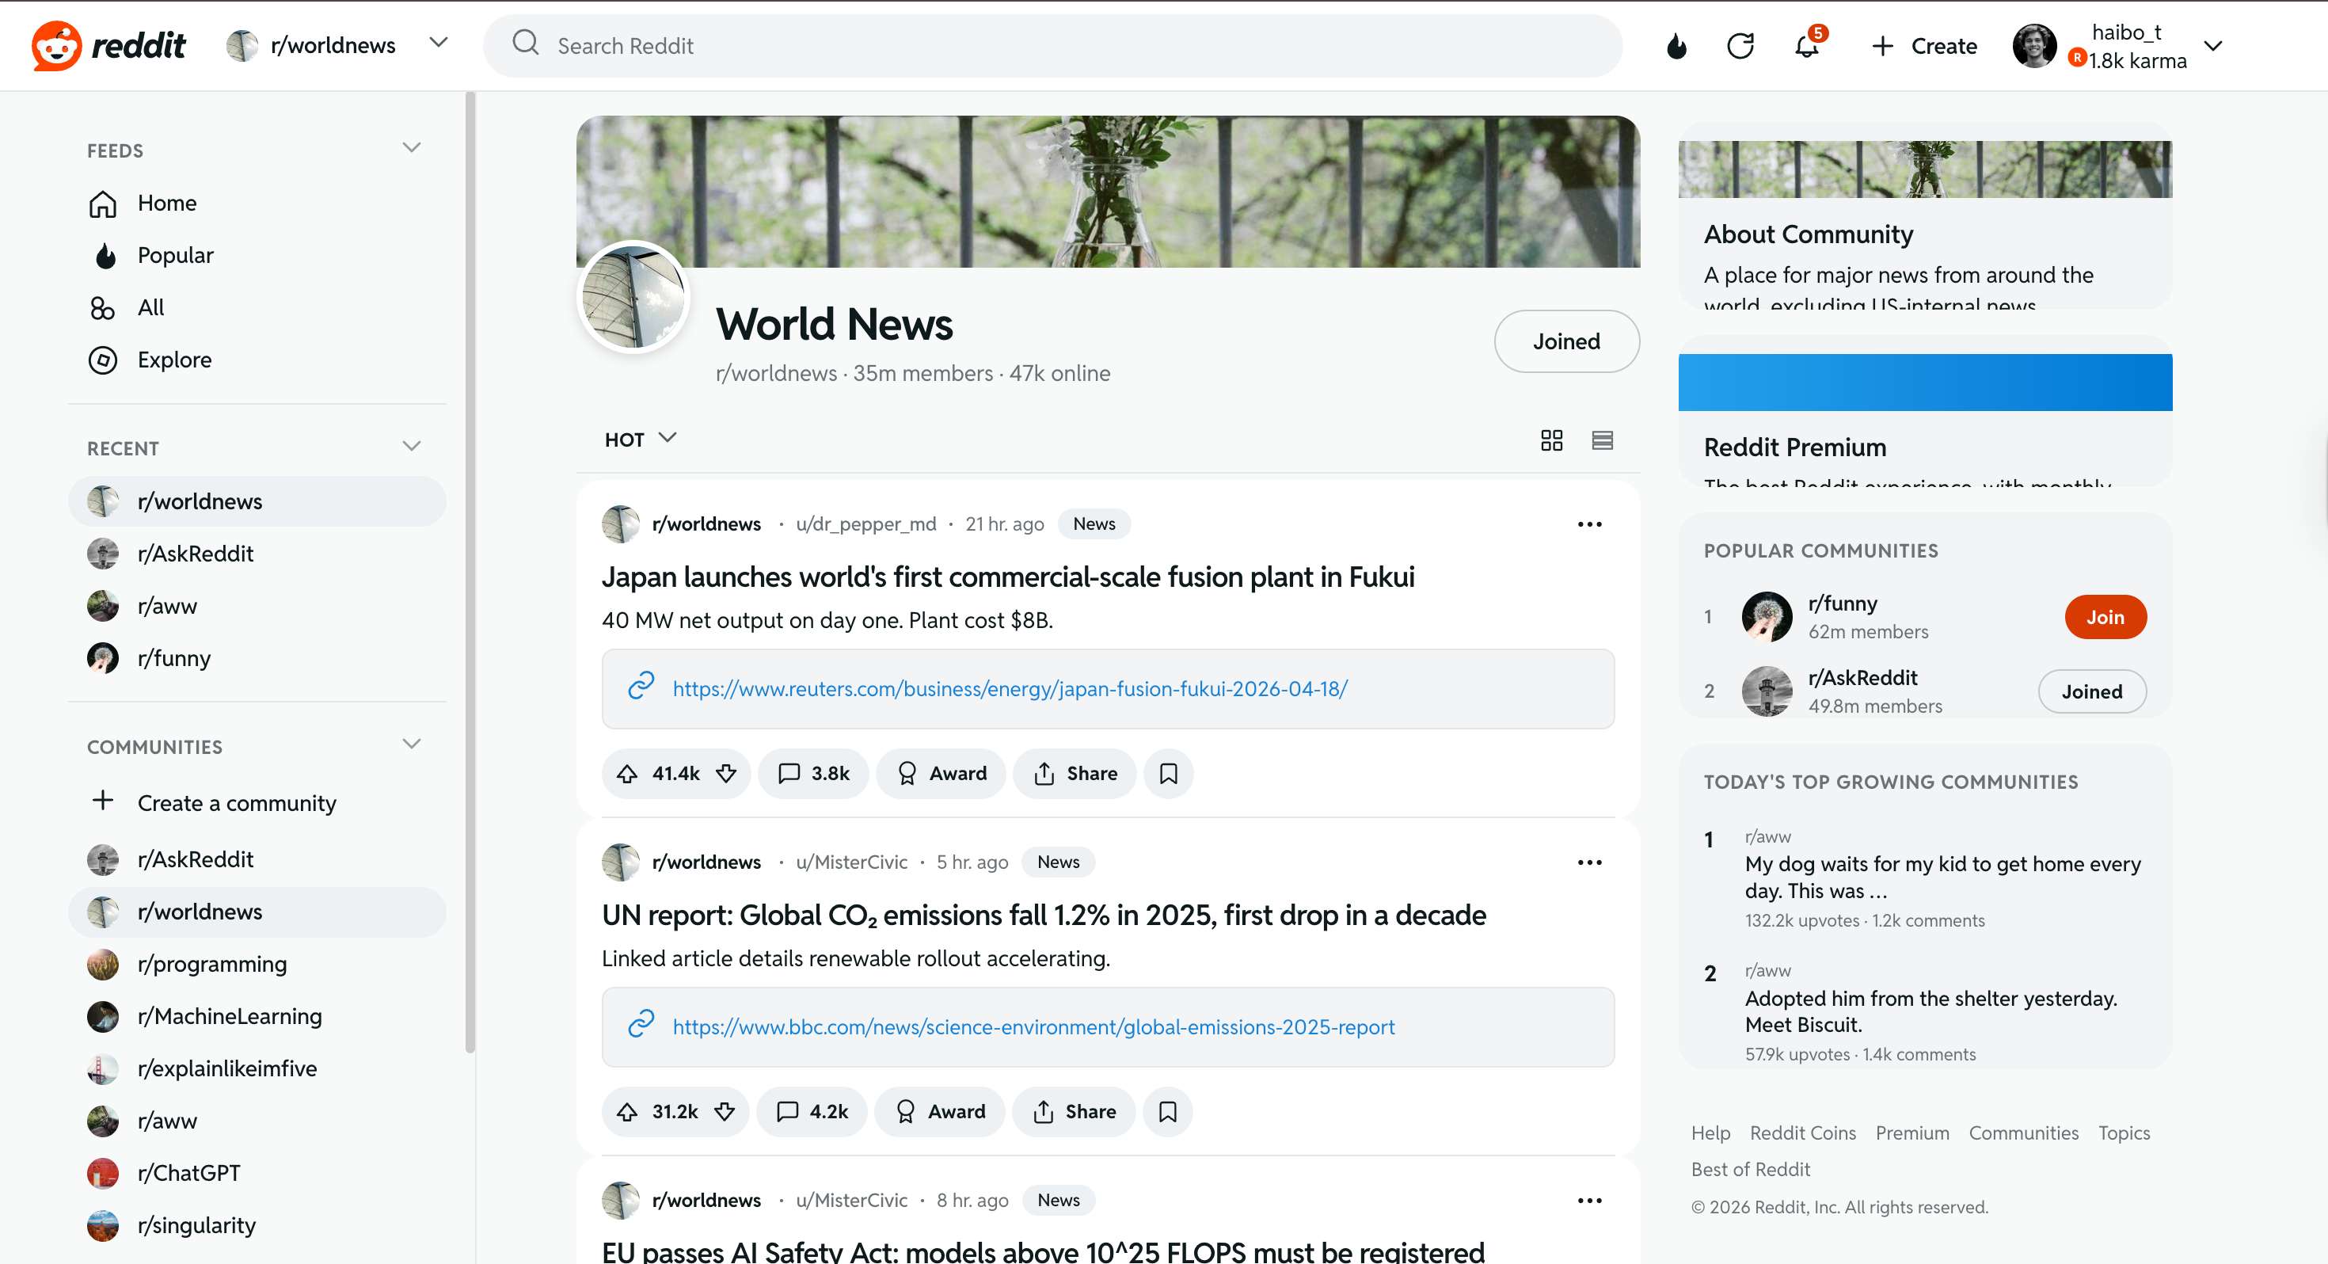The image size is (2328, 1264).
Task: Bookmark the UN CO₂ emissions post
Action: 1166,1112
